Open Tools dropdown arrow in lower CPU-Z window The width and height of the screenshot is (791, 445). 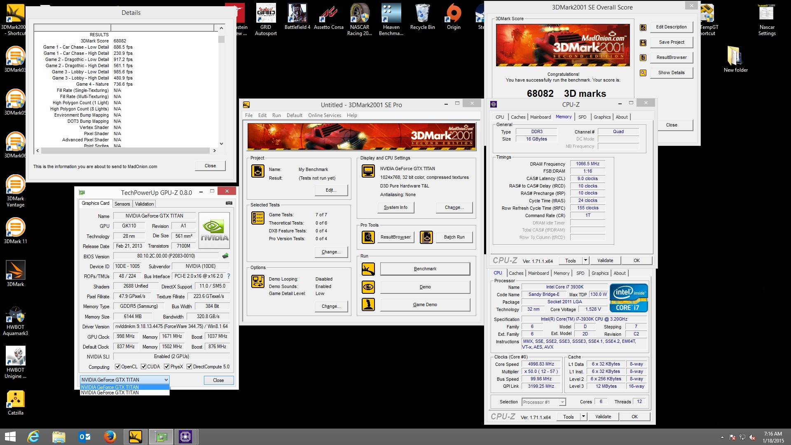(583, 417)
